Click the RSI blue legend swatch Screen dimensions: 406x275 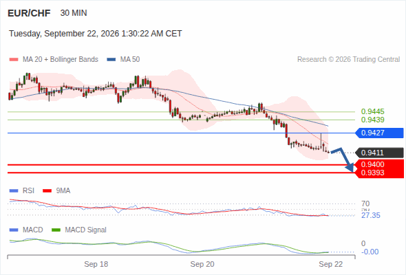pyautogui.click(x=14, y=191)
